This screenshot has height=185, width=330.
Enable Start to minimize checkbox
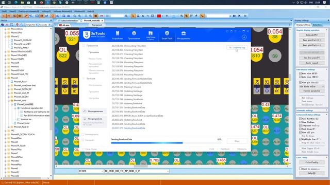(300, 169)
